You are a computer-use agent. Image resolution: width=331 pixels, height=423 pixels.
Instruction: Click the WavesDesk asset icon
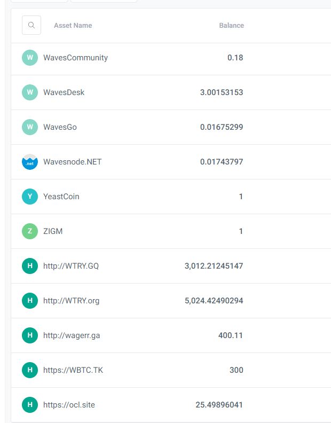click(30, 92)
